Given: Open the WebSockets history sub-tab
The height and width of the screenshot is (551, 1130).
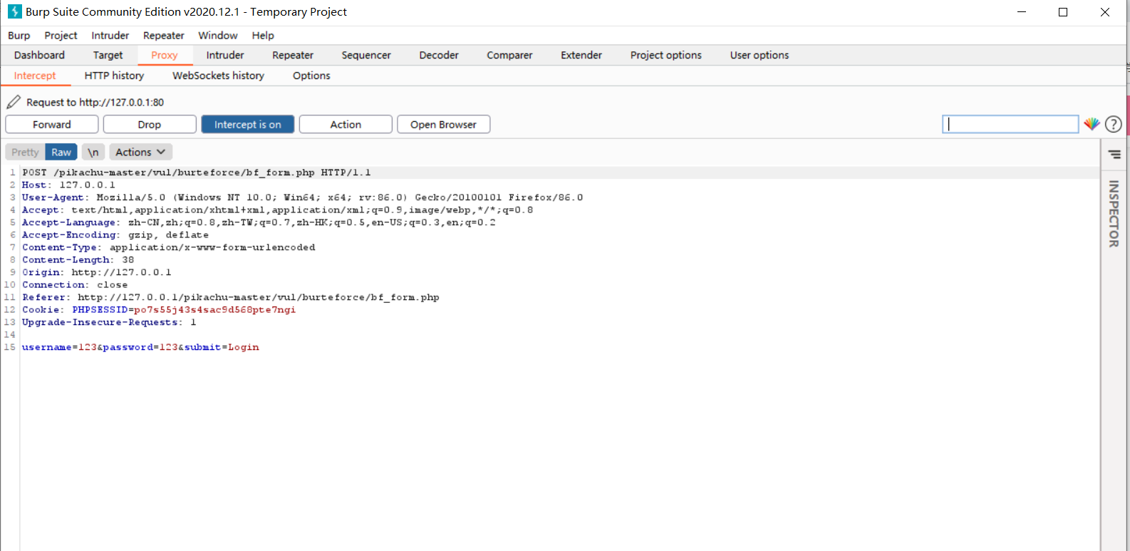Looking at the screenshot, I should point(218,76).
